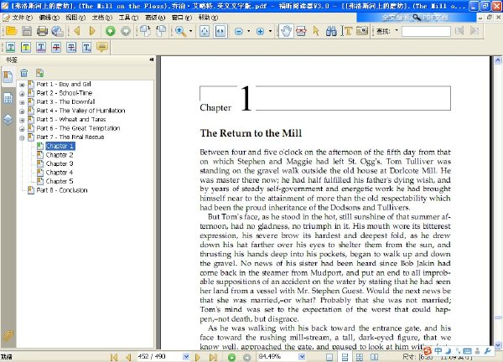The height and width of the screenshot is (362, 503).
Task: Click the Email globe icon in toolbar
Action: pos(58,31)
